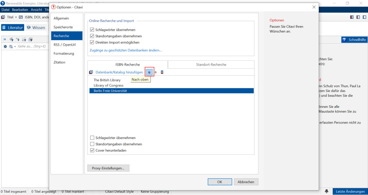Screen dimensions: 368x195
Task: Click the stacked-window filter icon
Action: tap(30, 39)
